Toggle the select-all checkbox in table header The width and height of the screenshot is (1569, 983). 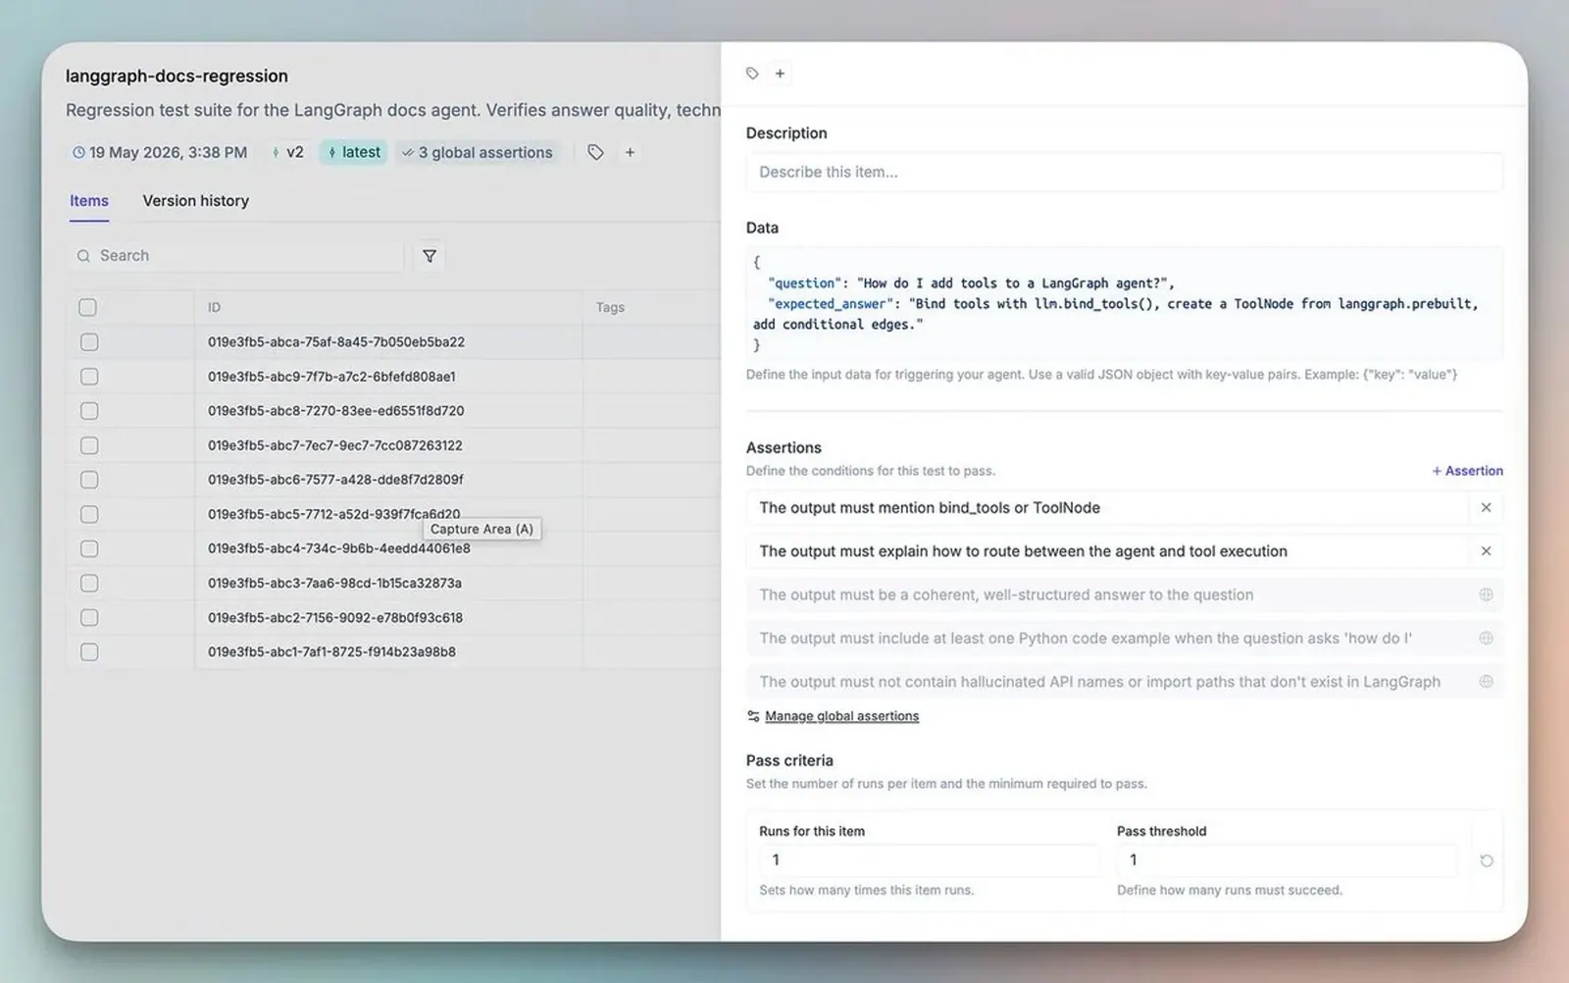(87, 307)
